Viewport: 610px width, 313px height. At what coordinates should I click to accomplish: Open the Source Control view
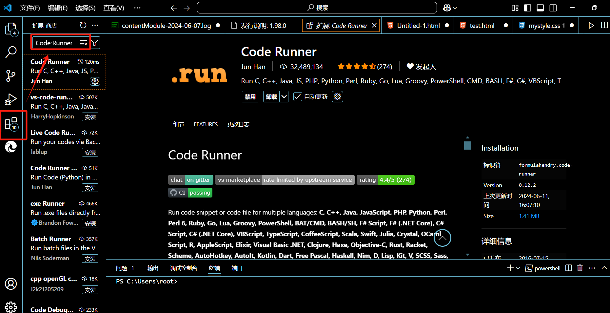[11, 76]
